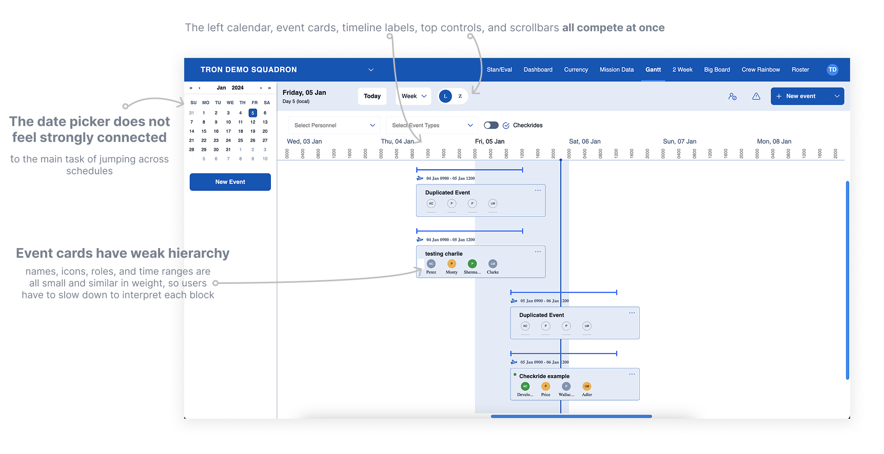
Task: Click the Mon, 08 Jan timeline header
Action: [774, 141]
